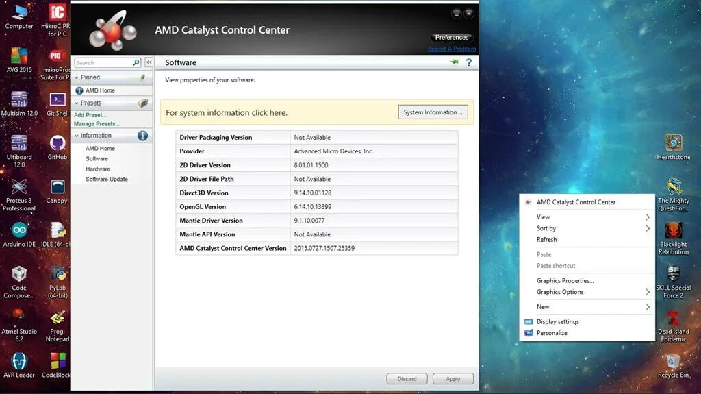Click the Discard button
Image resolution: width=701 pixels, height=394 pixels.
click(x=407, y=379)
